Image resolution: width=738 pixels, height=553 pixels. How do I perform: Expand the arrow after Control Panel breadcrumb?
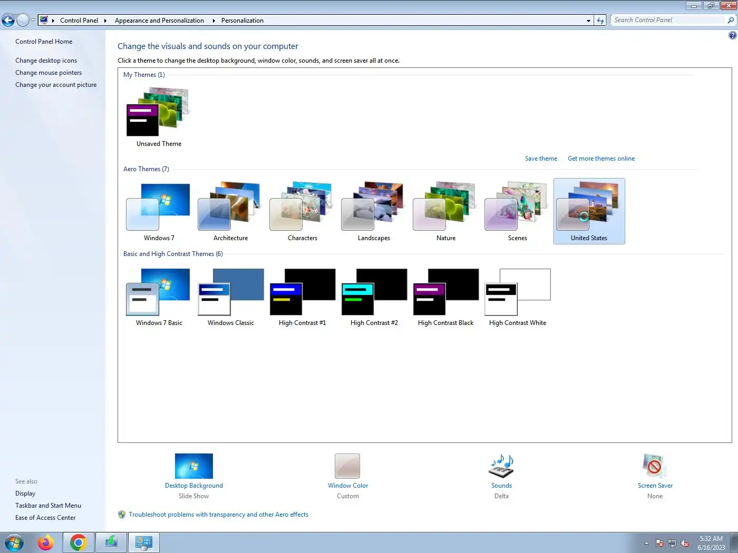pos(105,21)
